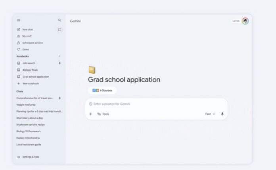The image size is (276, 170).
Task: Click the New chat pencil icon
Action: coord(19,29)
